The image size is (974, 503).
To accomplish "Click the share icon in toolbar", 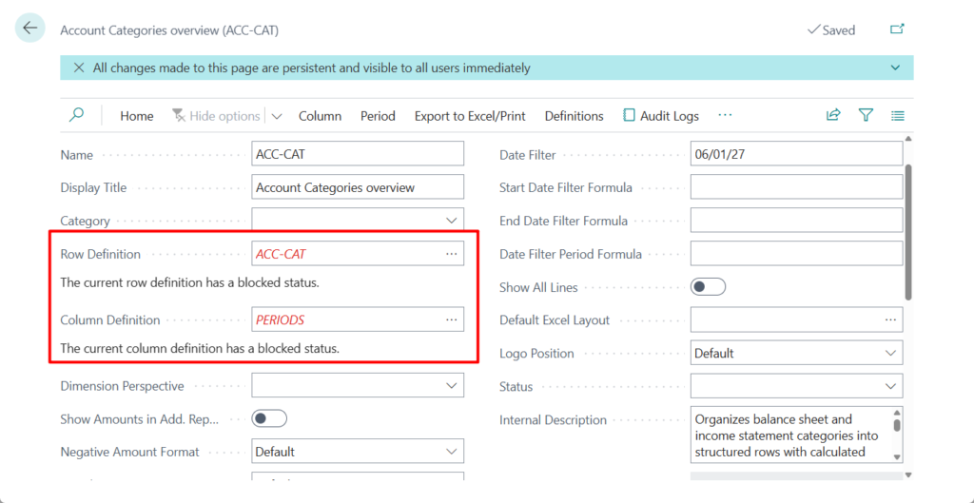I will click(833, 115).
